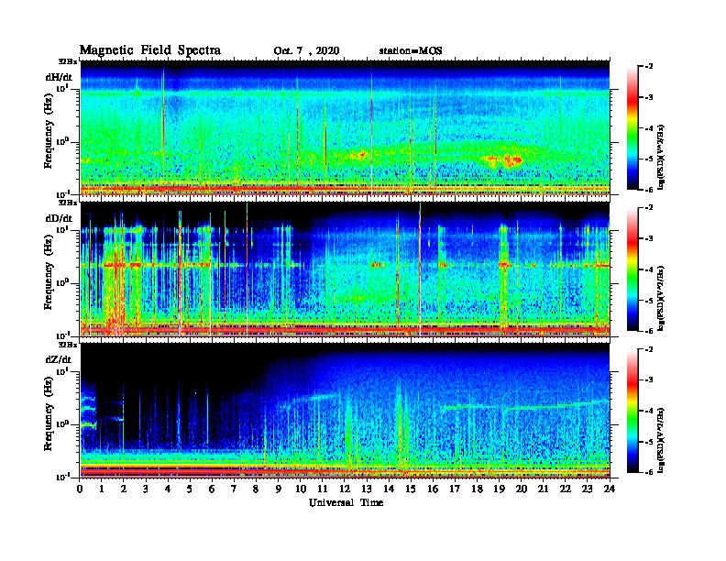726x561 pixels.
Task: Click hour 9 on the time axis
Action: (279, 489)
